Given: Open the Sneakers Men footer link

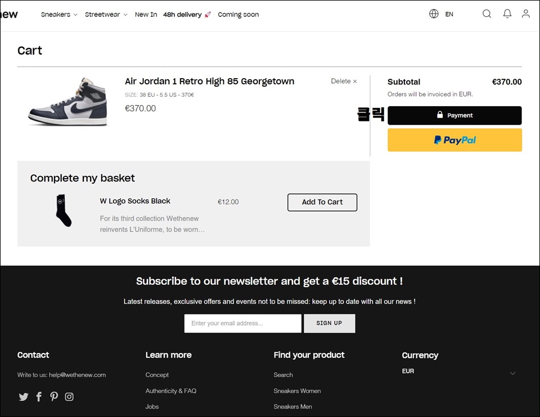Looking at the screenshot, I should pyautogui.click(x=292, y=407).
